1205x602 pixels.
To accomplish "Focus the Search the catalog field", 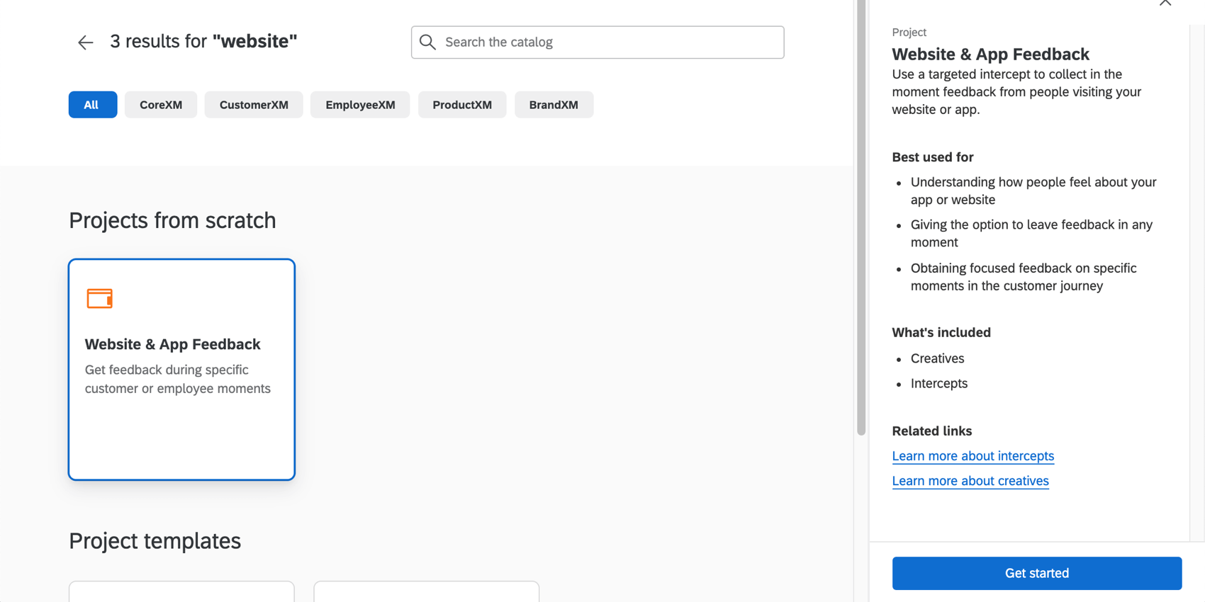I will [x=598, y=42].
